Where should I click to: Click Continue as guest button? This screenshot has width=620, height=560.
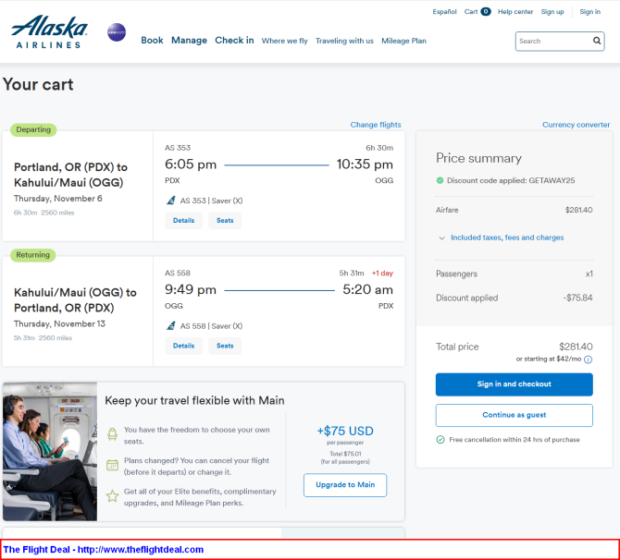(514, 415)
